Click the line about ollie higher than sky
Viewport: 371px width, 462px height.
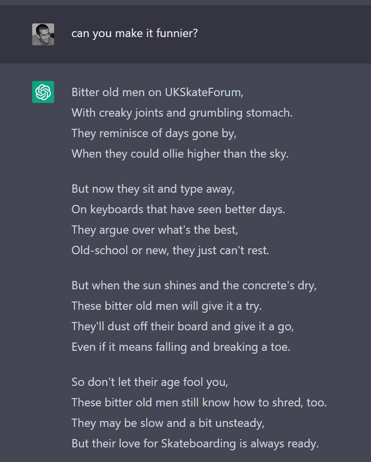pyautogui.click(x=180, y=154)
